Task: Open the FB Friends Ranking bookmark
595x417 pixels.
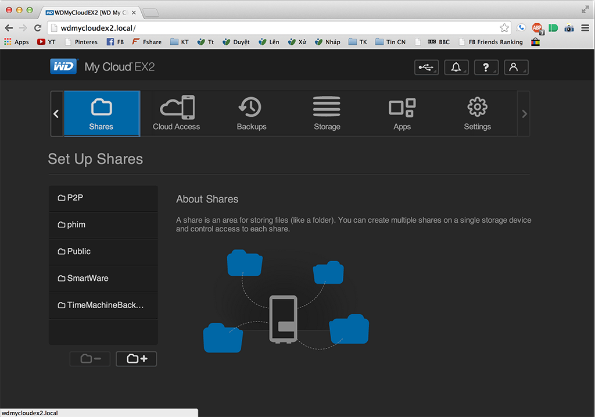Action: tap(490, 42)
